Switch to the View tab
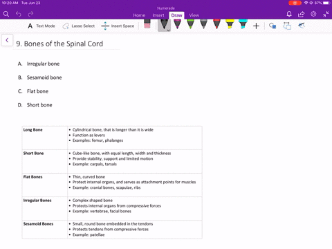The width and height of the screenshot is (332, 249). 194,15
